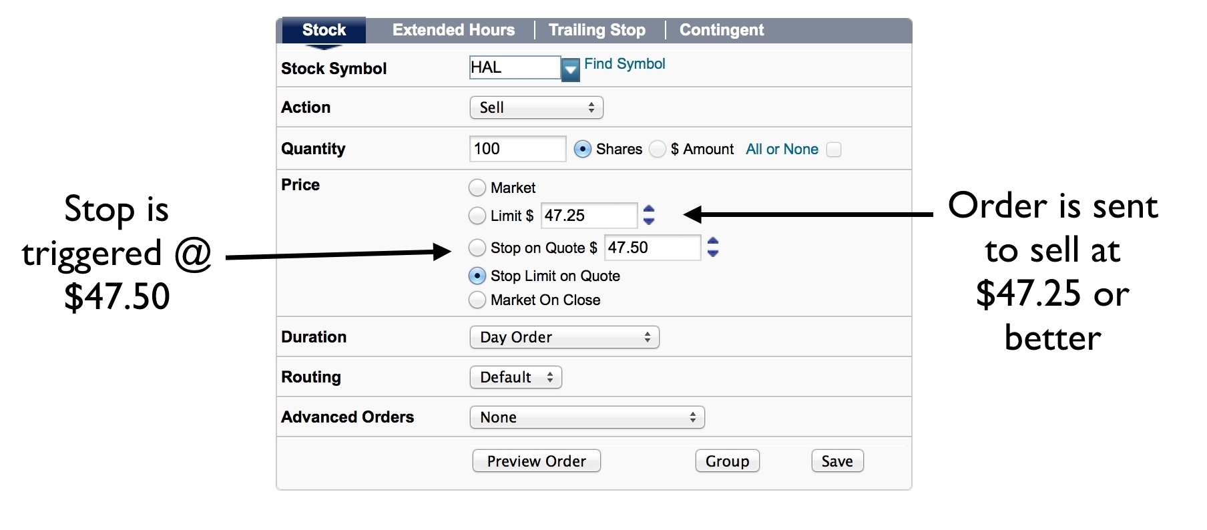1207x530 pixels.
Task: Open the Routing Default dropdown
Action: click(516, 377)
